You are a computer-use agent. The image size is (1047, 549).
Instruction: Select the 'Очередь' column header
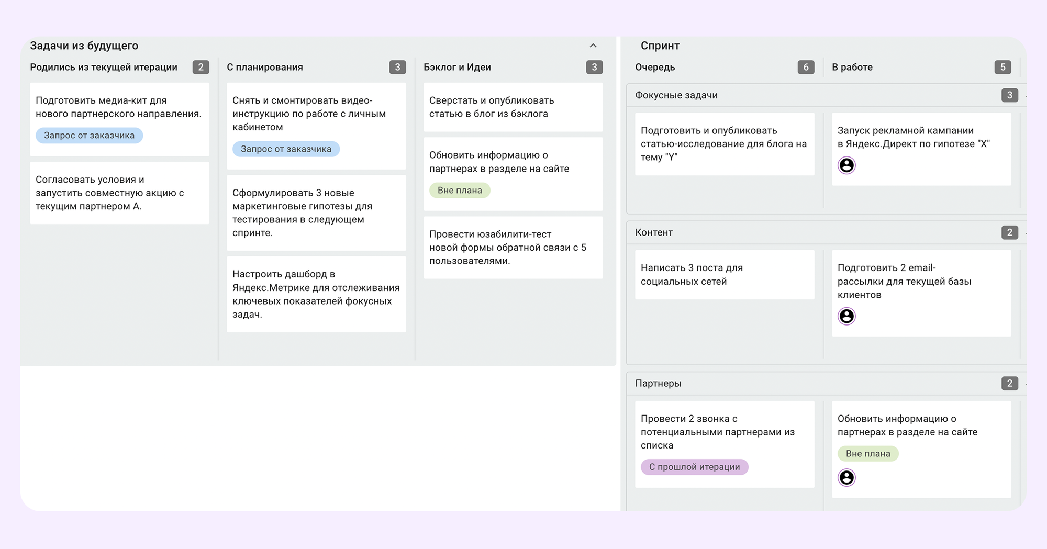click(655, 67)
